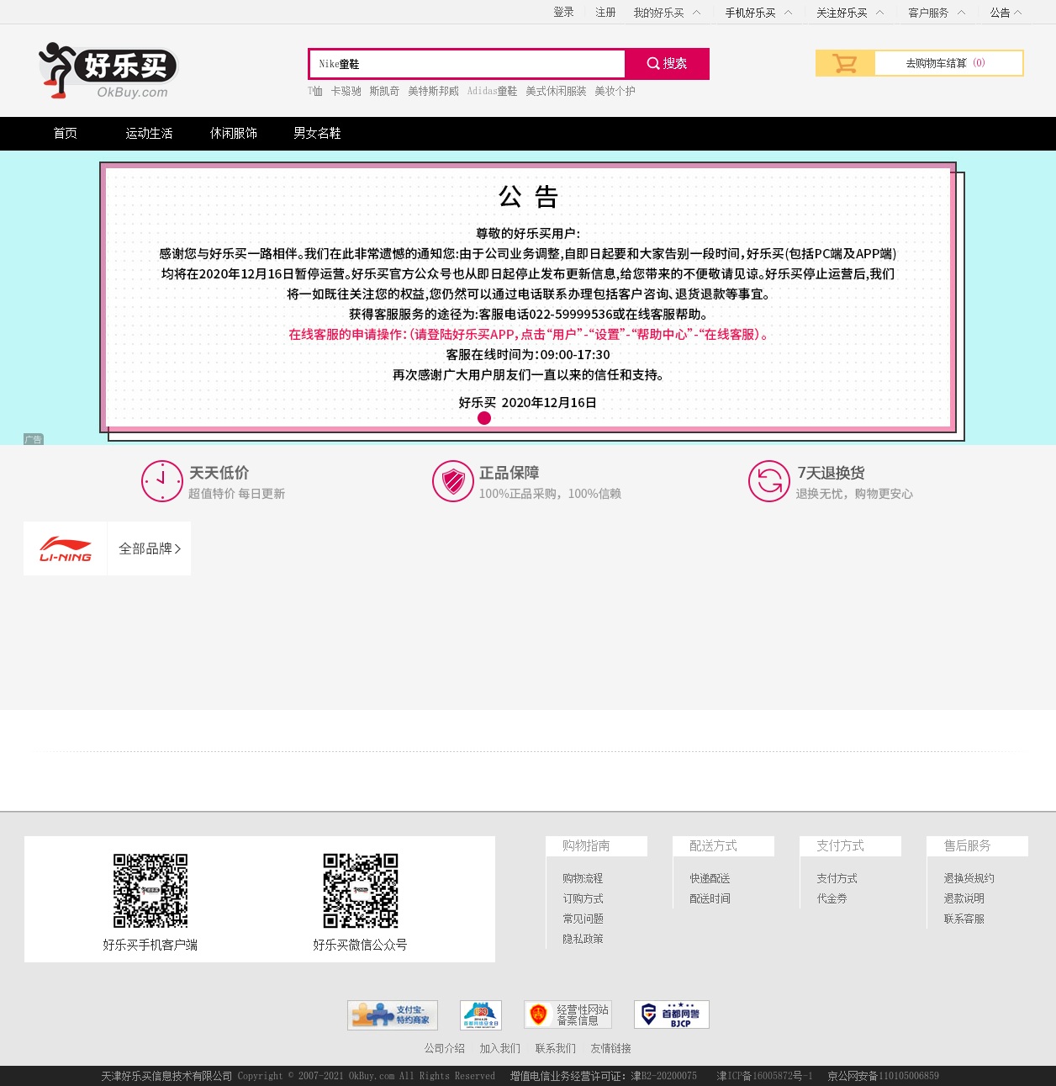This screenshot has height=1086, width=1056.
Task: Click 增值电信业务经营许可证 link
Action: point(603,1076)
